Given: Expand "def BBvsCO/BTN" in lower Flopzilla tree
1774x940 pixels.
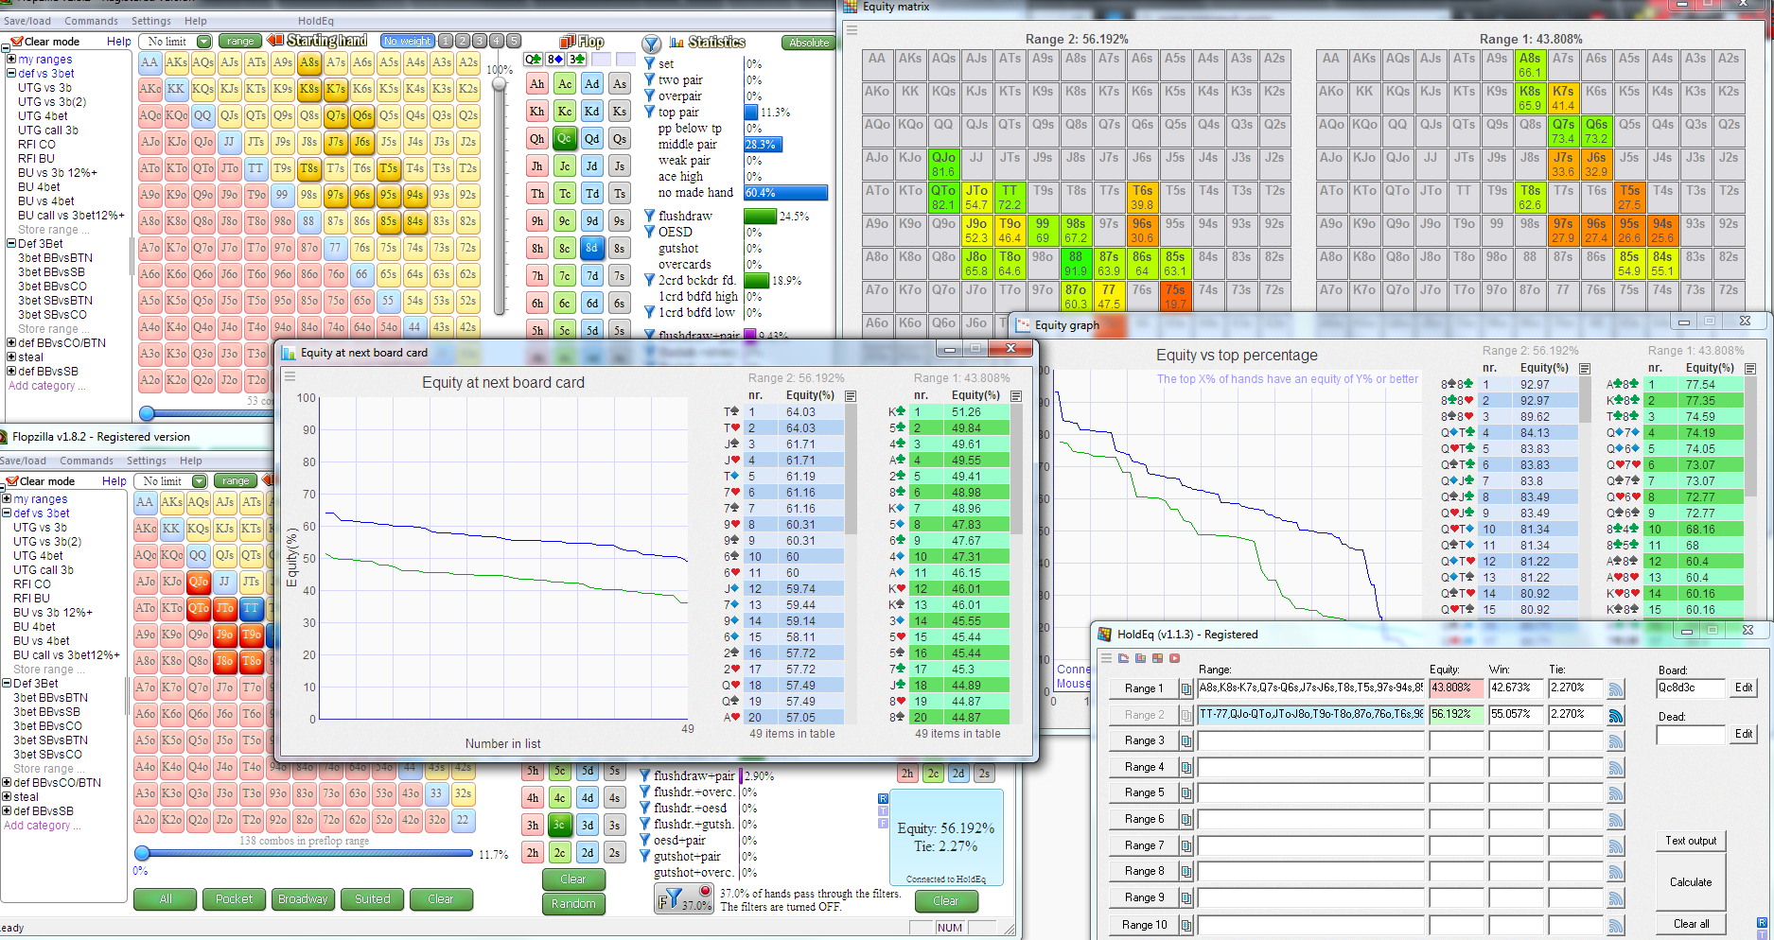Looking at the screenshot, I should click(x=7, y=783).
